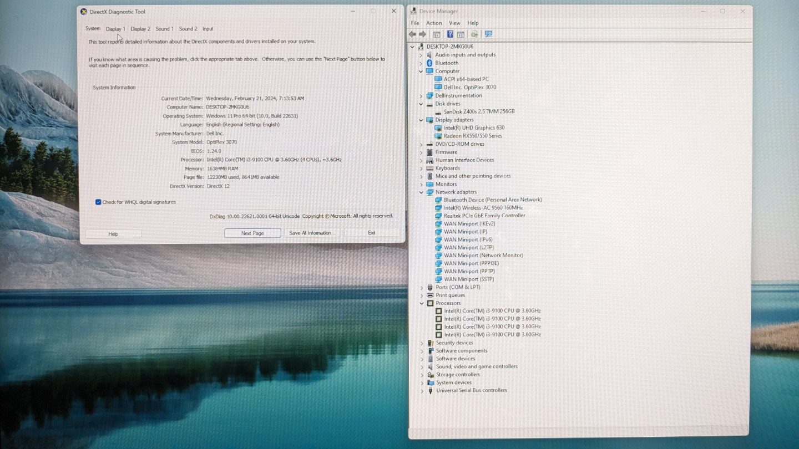799x449 pixels.
Task: Click the Sound, video and game controllers icon
Action: (x=430, y=366)
